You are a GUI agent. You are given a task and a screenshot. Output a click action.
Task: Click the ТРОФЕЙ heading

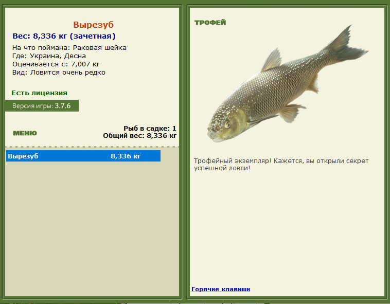point(210,23)
